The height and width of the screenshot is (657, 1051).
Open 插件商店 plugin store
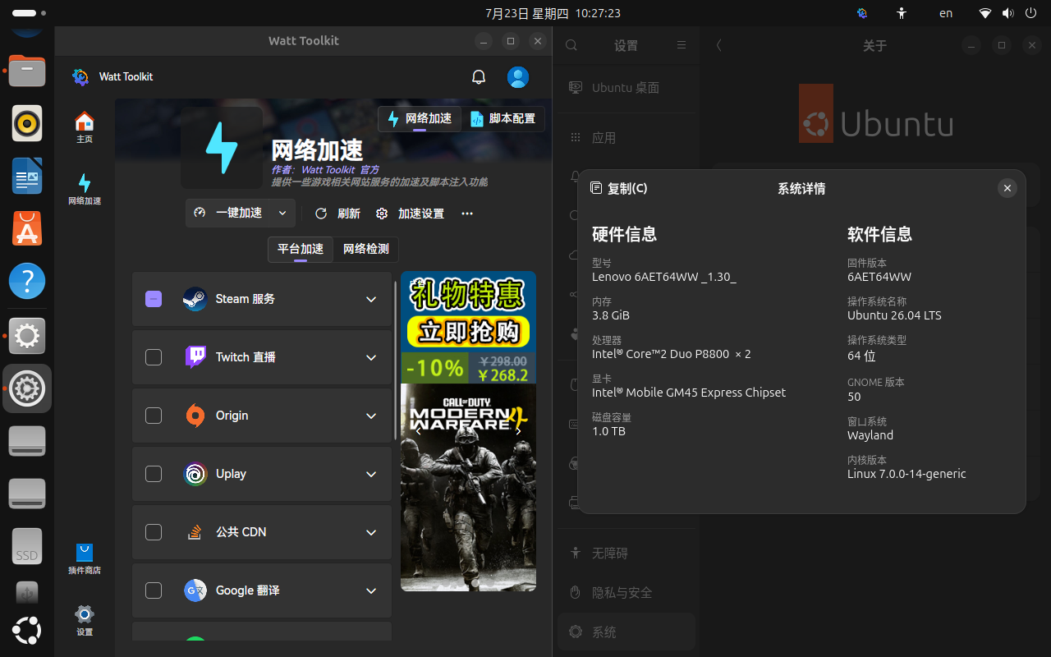85,558
